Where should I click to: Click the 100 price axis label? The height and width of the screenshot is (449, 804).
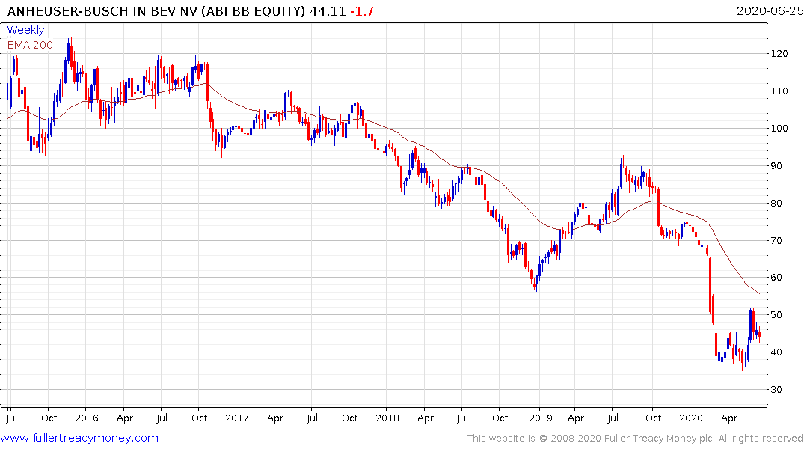(779, 128)
